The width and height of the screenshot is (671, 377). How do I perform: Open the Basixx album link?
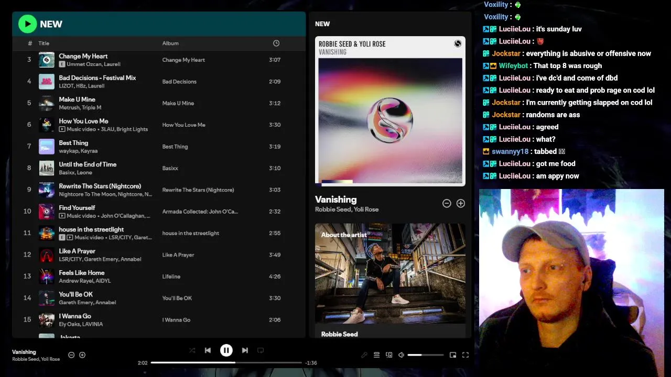(170, 168)
